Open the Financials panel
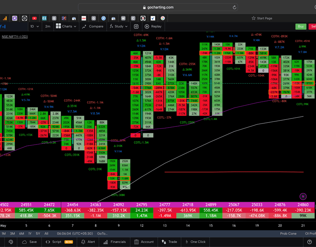316x247 pixels. tap(115, 242)
